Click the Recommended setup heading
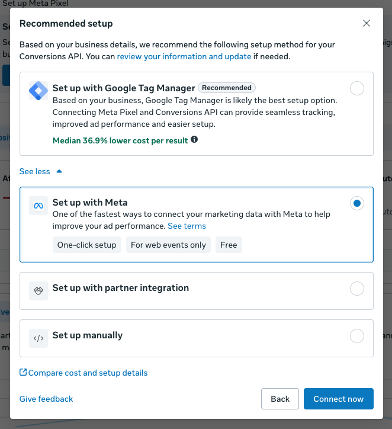Screen dimensions: 392x429 66,24
